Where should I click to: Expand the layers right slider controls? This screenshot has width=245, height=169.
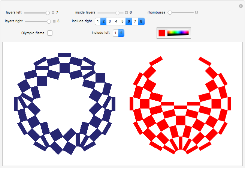coord(54,21)
